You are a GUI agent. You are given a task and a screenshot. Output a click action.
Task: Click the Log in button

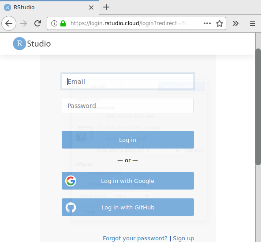(x=128, y=140)
